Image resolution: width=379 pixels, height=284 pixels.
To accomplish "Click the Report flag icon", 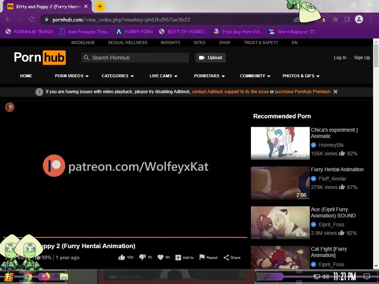I will [202, 257].
